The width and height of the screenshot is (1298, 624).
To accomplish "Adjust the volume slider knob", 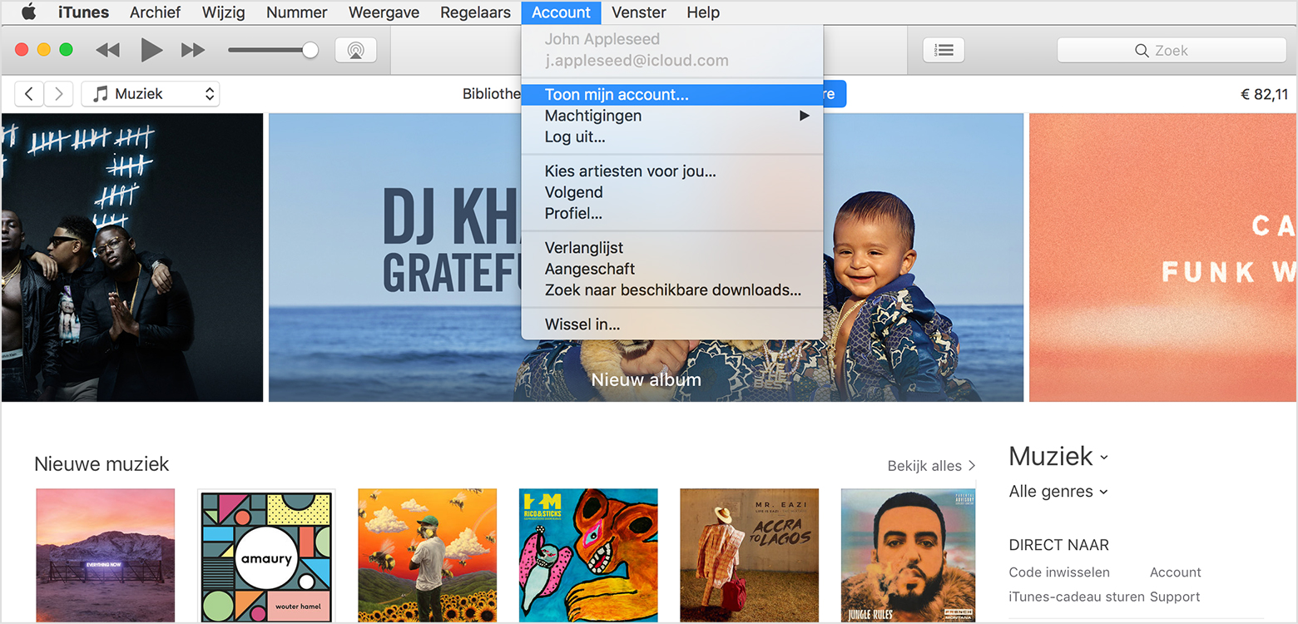I will [310, 50].
